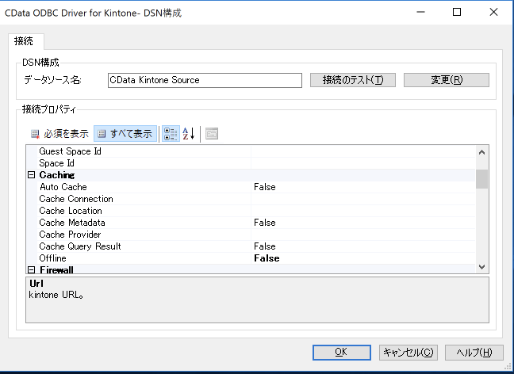The height and width of the screenshot is (374, 514).
Task: Collapse the Caching category
Action: (x=31, y=175)
